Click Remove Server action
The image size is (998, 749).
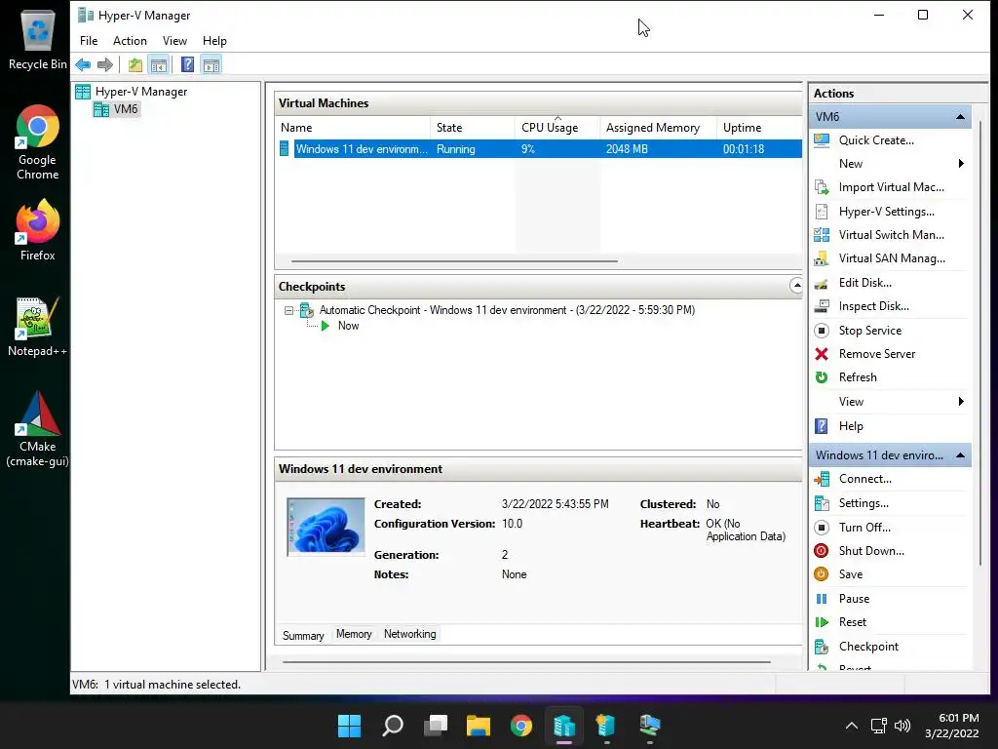pyautogui.click(x=876, y=354)
